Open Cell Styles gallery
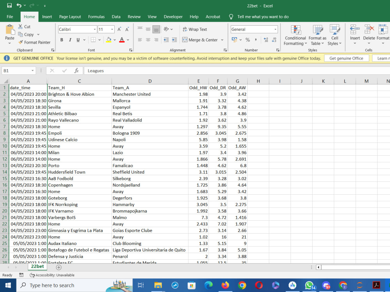 click(x=335, y=35)
